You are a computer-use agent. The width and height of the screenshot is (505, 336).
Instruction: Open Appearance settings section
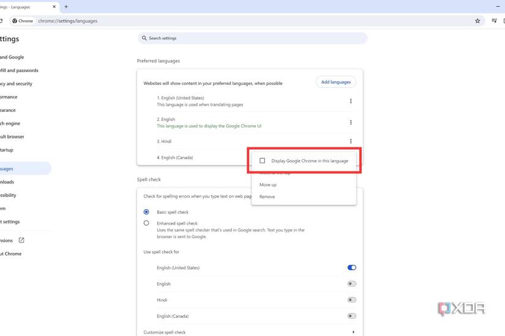point(8,110)
